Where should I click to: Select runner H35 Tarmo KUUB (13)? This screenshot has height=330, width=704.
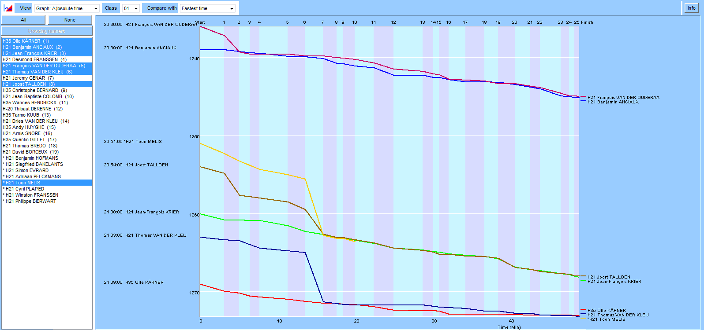pos(47,115)
